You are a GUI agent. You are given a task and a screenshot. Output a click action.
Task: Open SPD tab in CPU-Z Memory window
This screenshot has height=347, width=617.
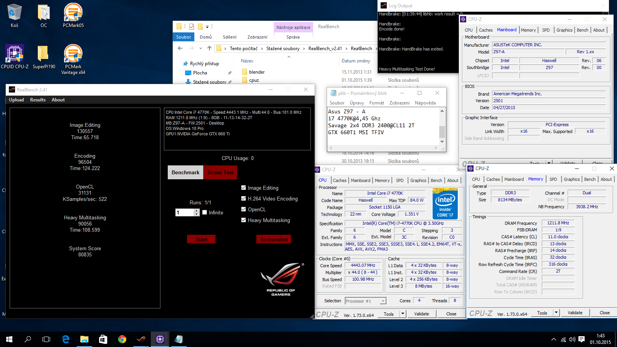553,179
